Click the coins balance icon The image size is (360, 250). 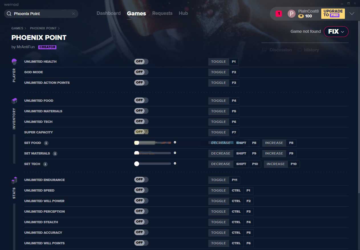point(301,16)
